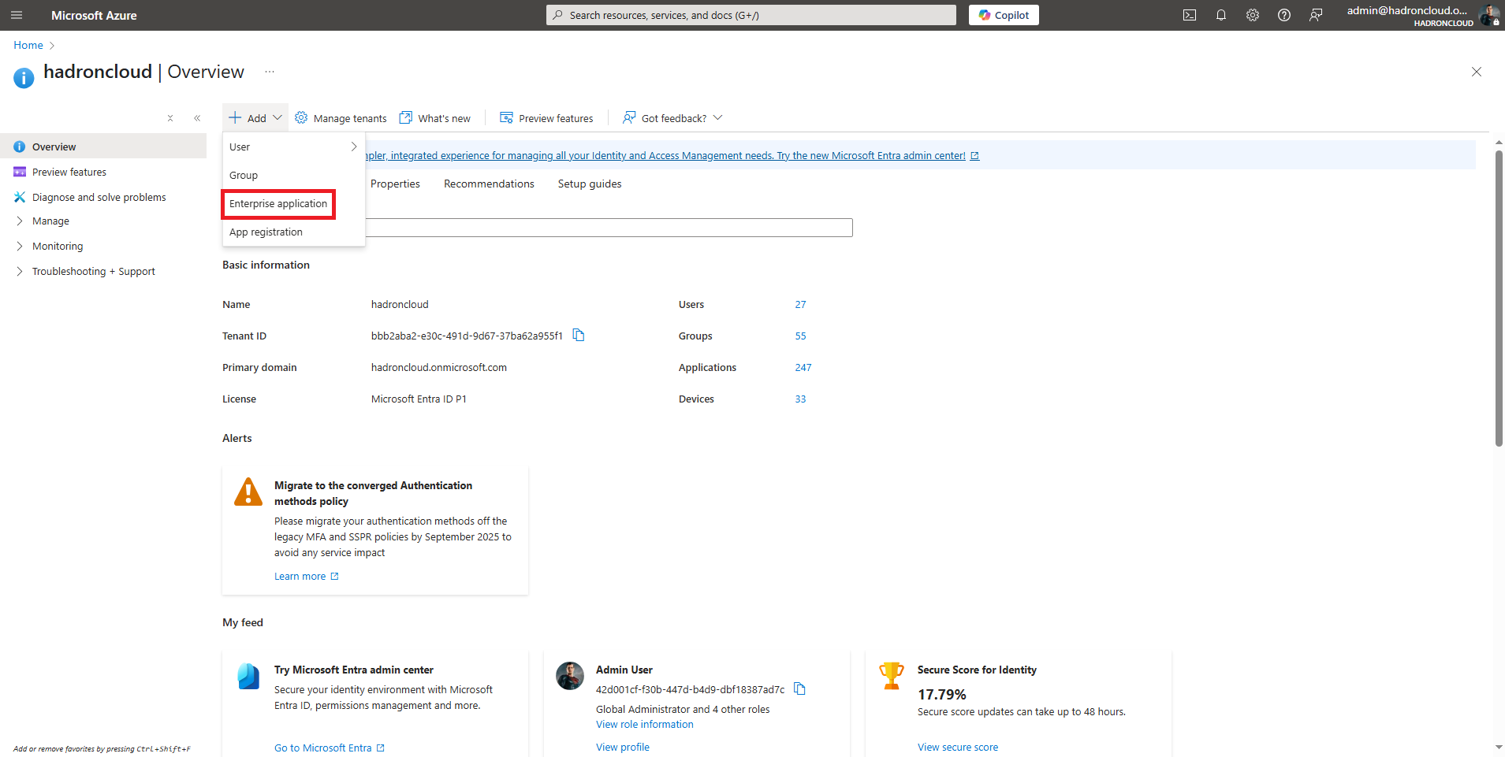Click Learn more in the migration alert
The image size is (1505, 757).
point(306,577)
